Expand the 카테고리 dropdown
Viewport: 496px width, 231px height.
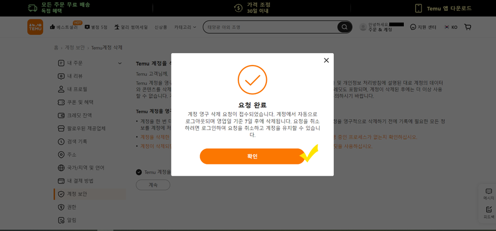pyautogui.click(x=185, y=27)
